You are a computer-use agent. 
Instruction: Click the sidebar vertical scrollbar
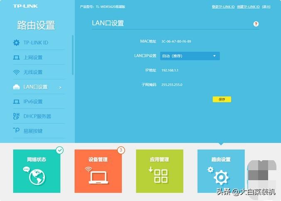(x=73, y=55)
